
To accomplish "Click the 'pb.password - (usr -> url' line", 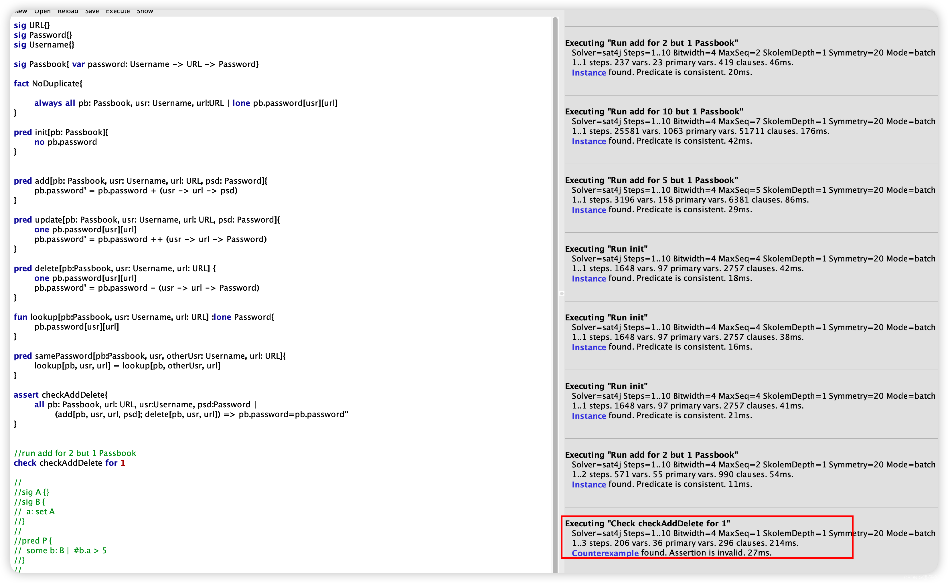I will (147, 288).
